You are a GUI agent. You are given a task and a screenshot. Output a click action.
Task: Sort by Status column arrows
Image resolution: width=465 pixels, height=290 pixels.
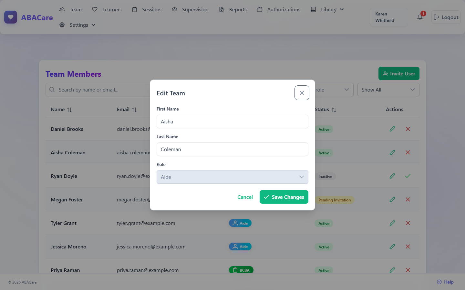click(x=334, y=110)
